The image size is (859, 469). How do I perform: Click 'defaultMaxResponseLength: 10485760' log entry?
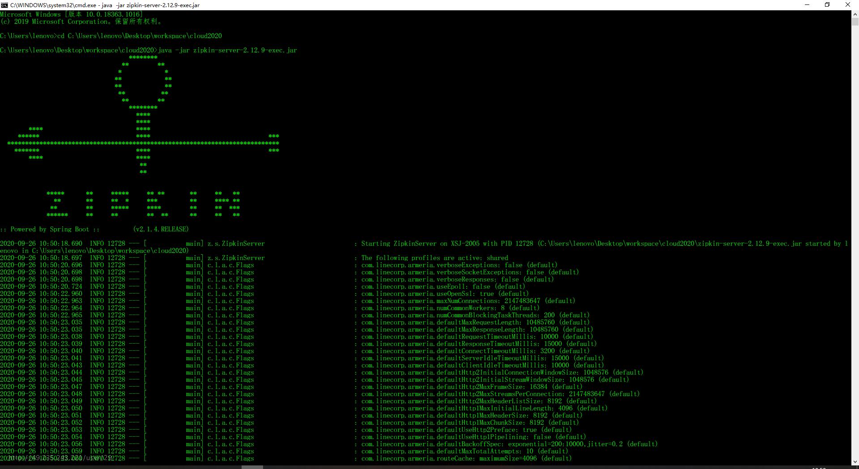coord(477,329)
